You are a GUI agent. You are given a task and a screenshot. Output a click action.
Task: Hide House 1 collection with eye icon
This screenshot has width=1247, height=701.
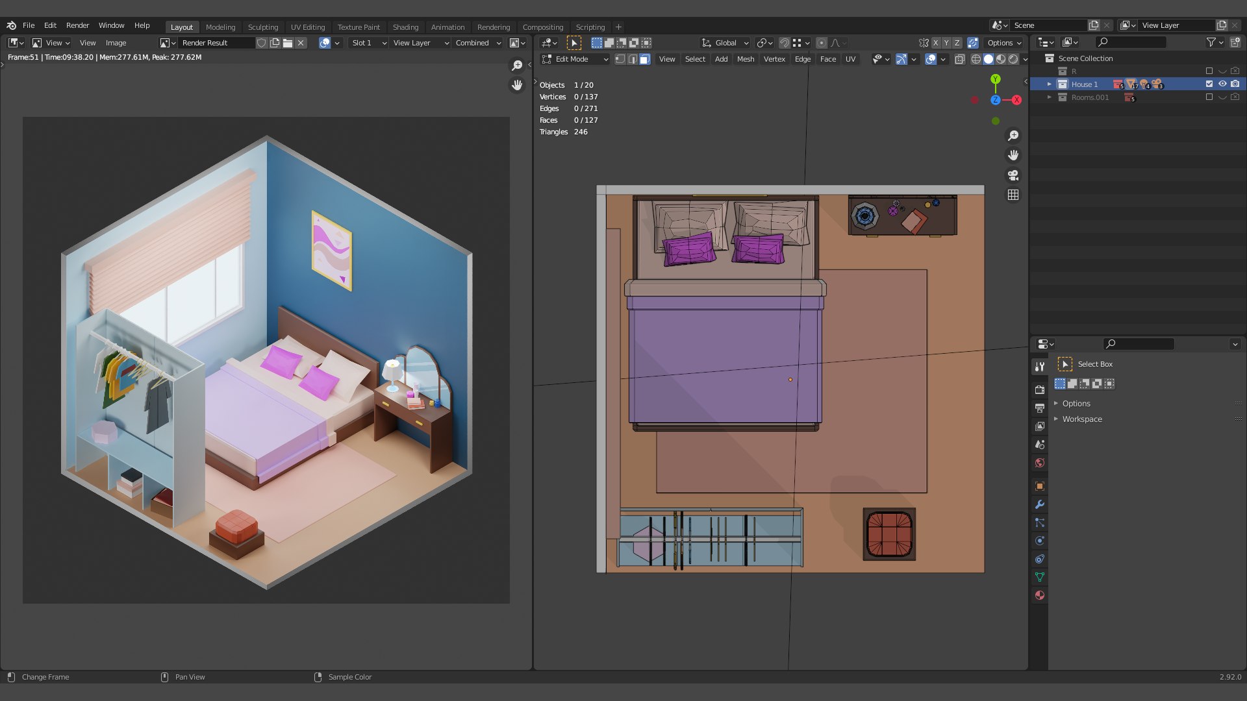(x=1222, y=84)
